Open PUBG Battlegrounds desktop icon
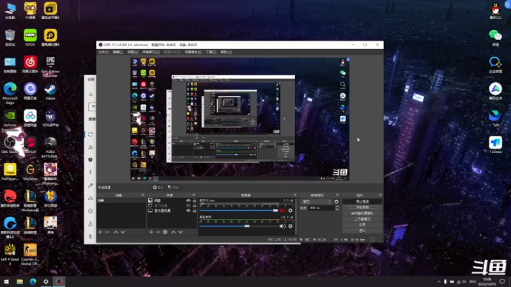Image resolution: width=511 pixels, height=287 pixels. (50, 147)
